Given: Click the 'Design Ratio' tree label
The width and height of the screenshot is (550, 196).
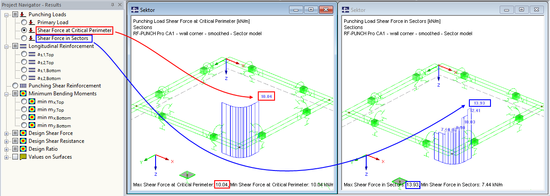Looking at the screenshot, I should (x=44, y=149).
